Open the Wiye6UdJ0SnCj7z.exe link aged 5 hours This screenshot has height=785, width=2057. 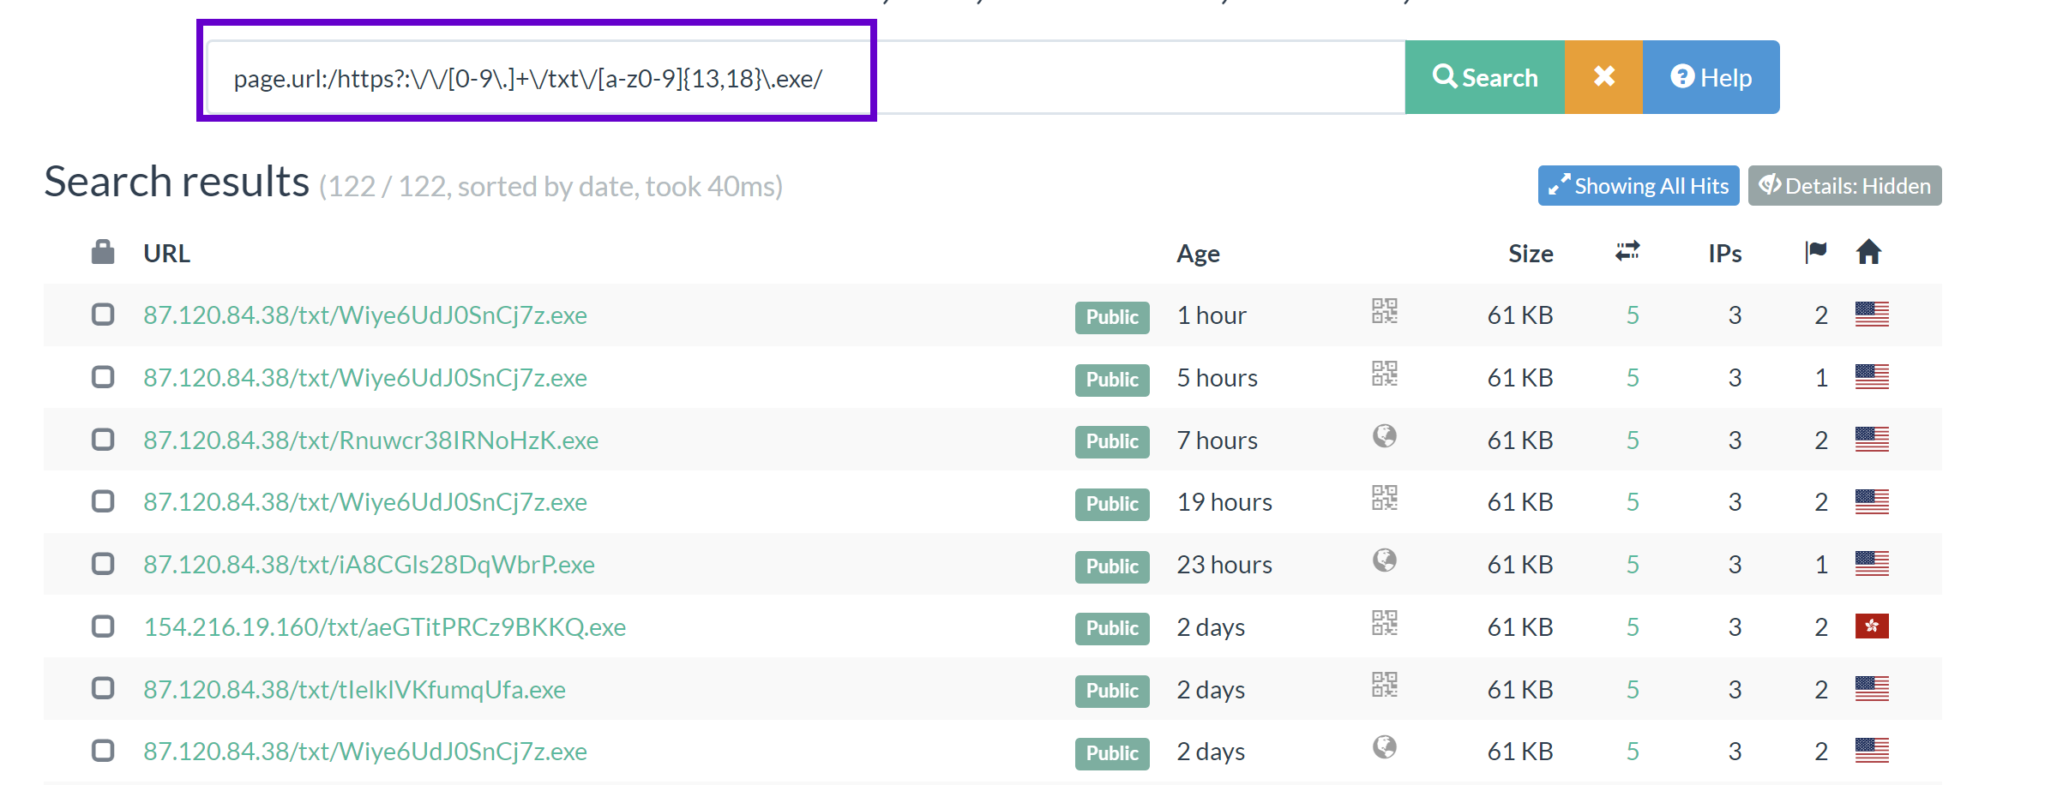click(365, 378)
